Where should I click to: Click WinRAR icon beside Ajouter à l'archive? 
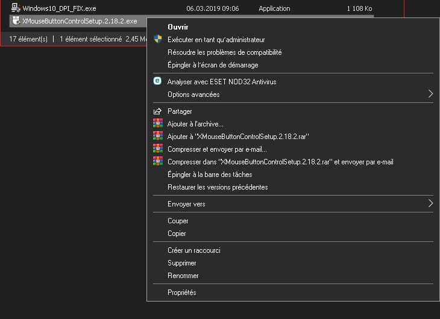tap(158, 123)
